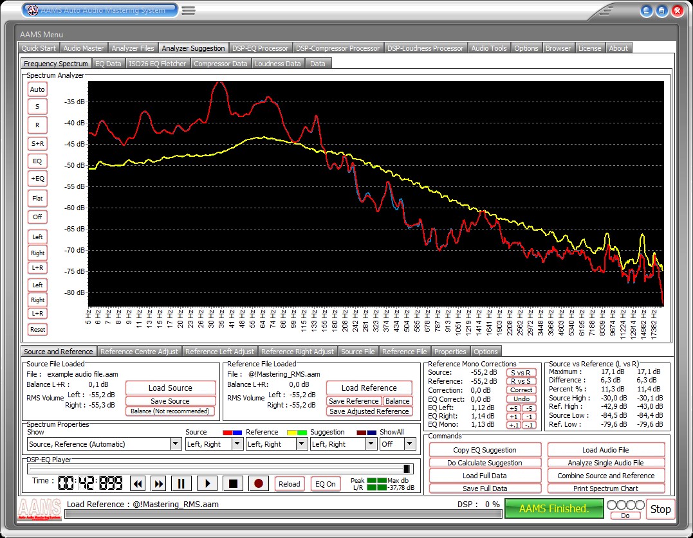693x538 pixels.
Task: Switch to the EQ Data tab
Action: pyautogui.click(x=108, y=64)
